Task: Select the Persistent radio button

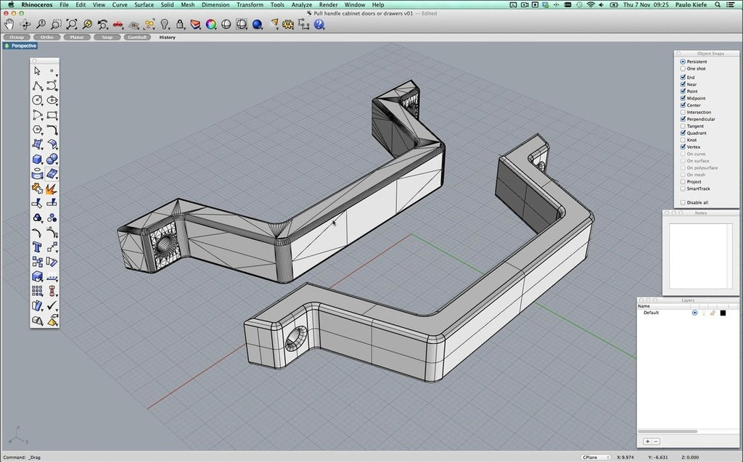Action: tap(683, 62)
